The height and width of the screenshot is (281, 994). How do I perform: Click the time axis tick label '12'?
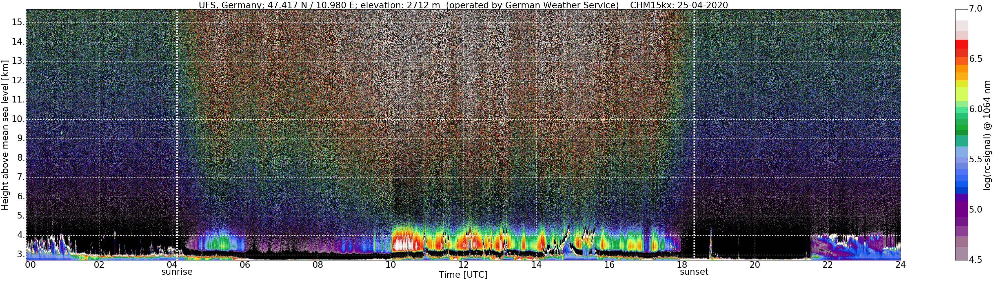click(x=464, y=265)
